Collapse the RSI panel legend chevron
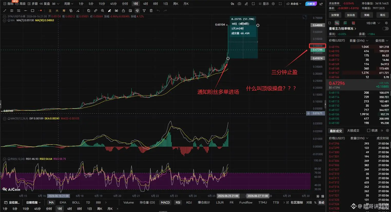Viewport: 391px width, 212px height. [4, 159]
